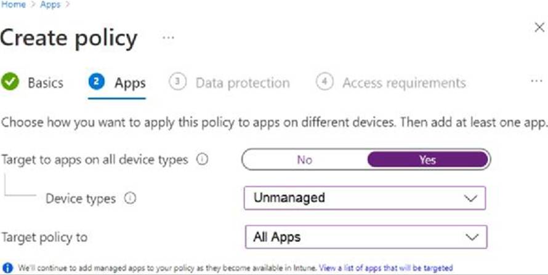This screenshot has height=275, width=548.
Task: Open View a list of apps that will be targeted
Action: (386, 268)
